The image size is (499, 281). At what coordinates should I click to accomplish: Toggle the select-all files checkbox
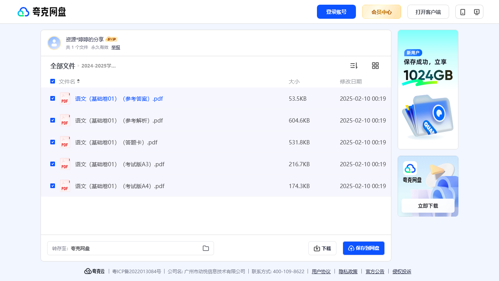[53, 81]
